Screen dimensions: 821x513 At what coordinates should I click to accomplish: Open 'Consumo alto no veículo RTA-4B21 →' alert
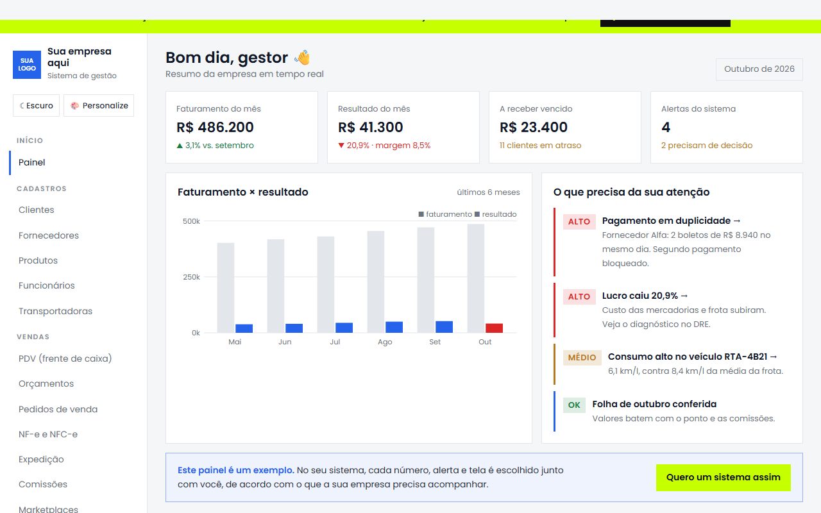693,357
